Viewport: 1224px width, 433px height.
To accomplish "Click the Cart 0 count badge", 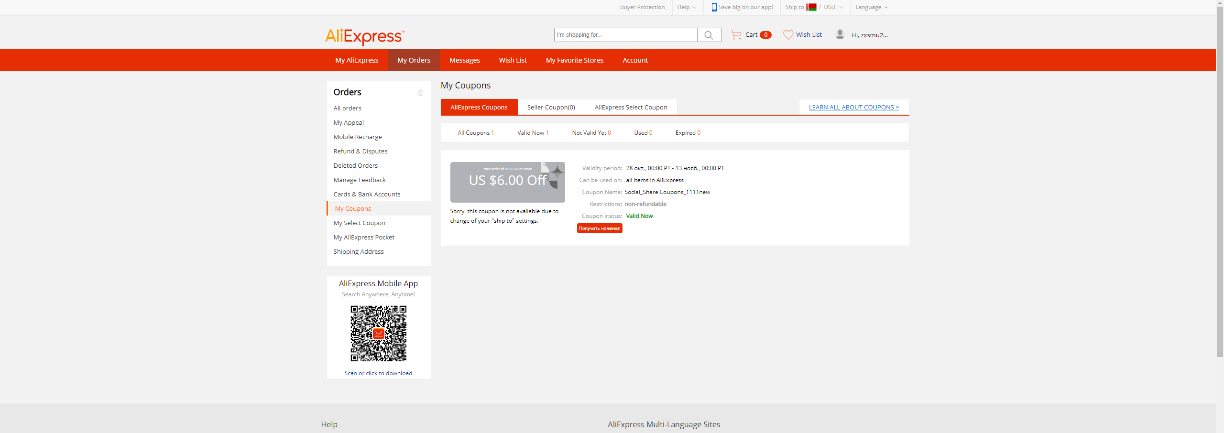I will coord(765,35).
